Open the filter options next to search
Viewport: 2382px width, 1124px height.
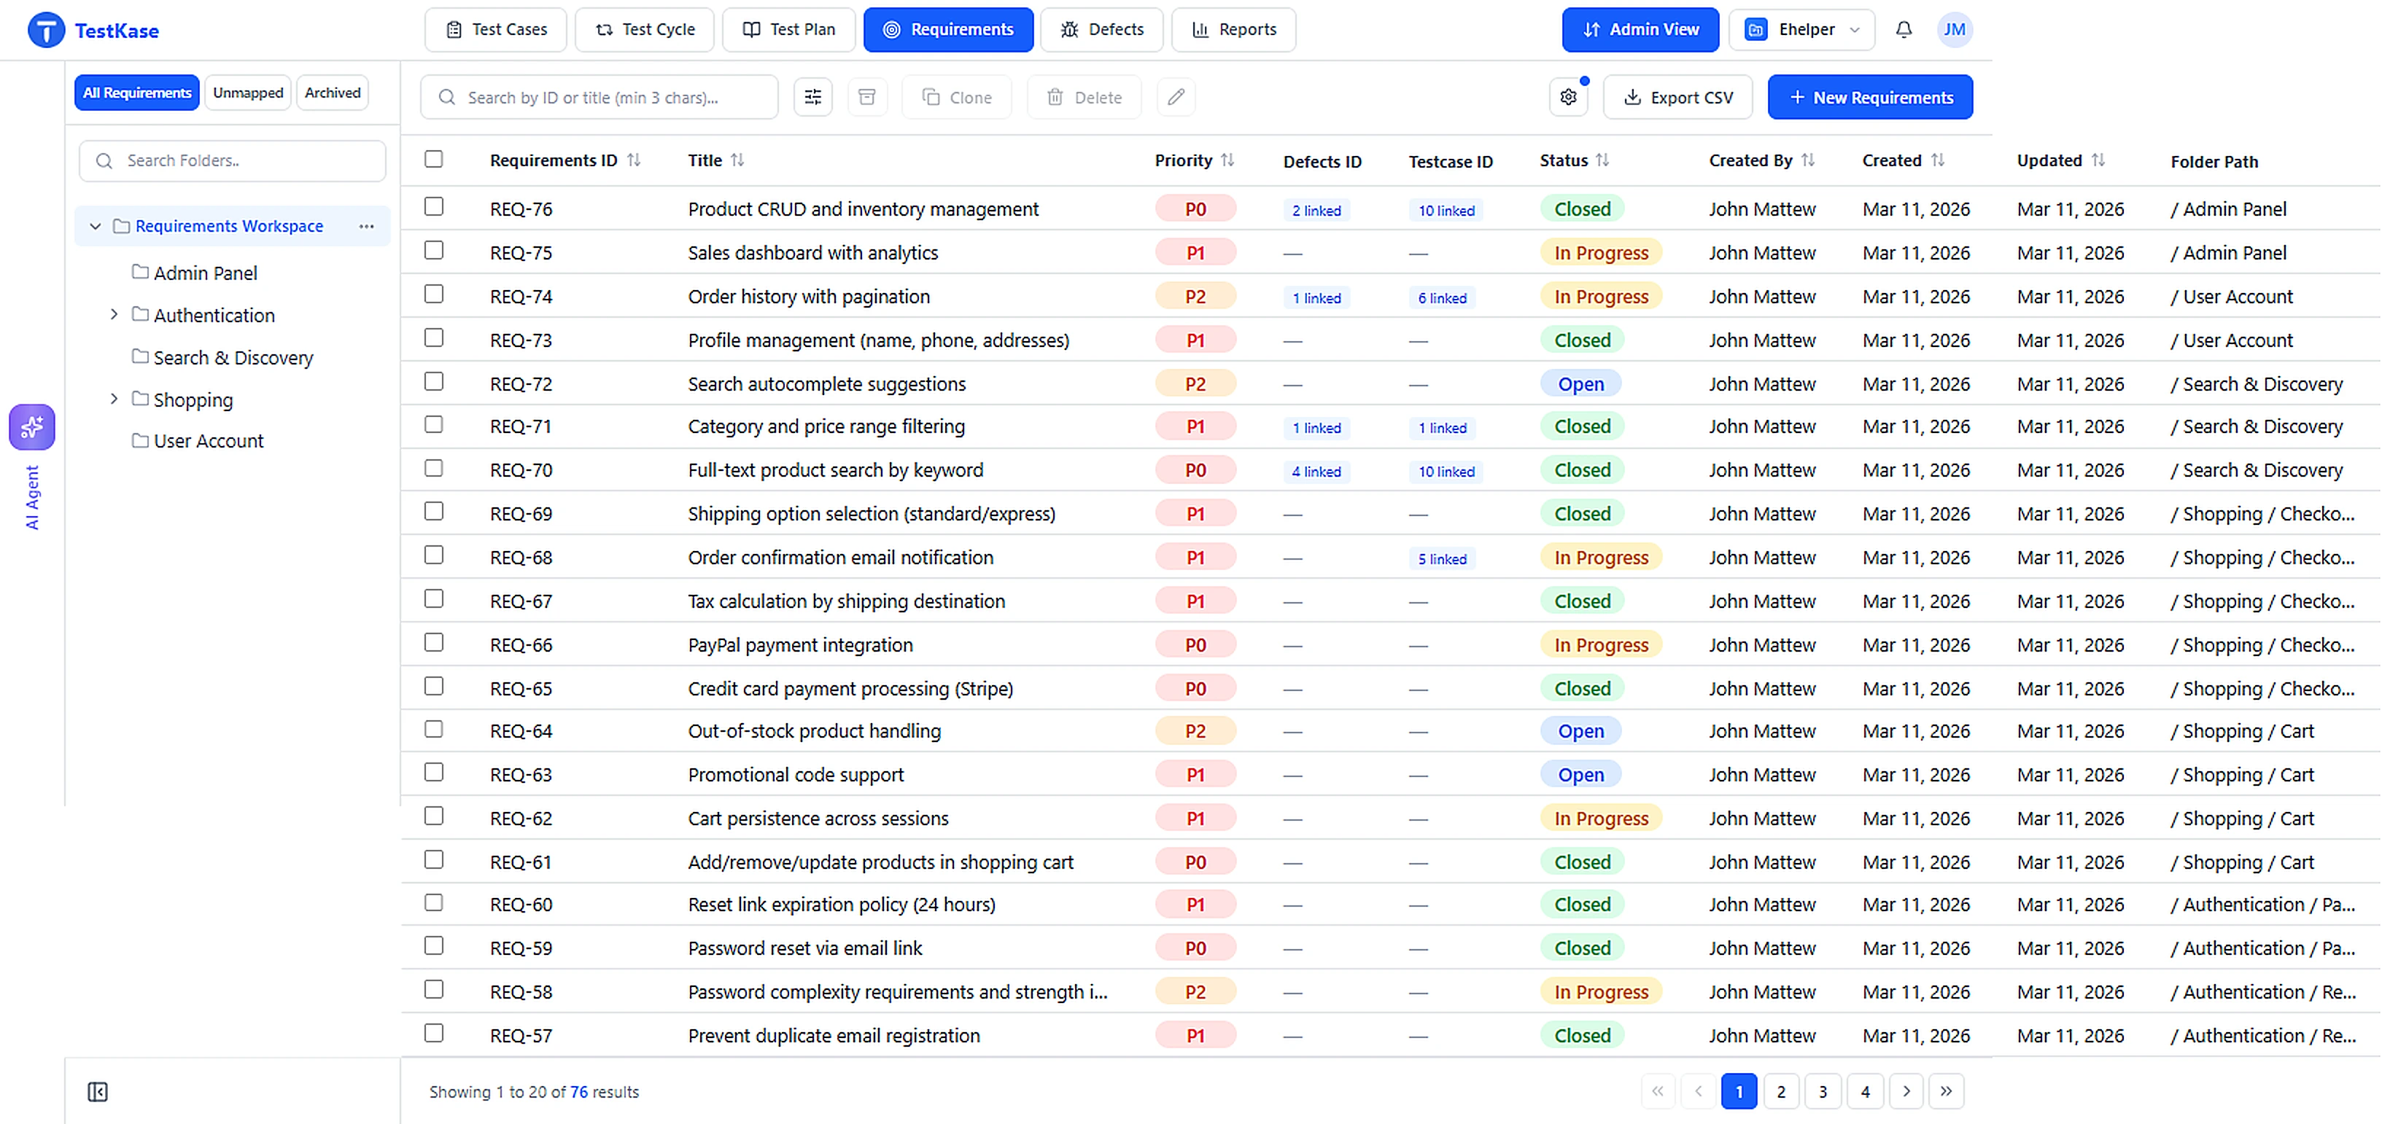812,97
